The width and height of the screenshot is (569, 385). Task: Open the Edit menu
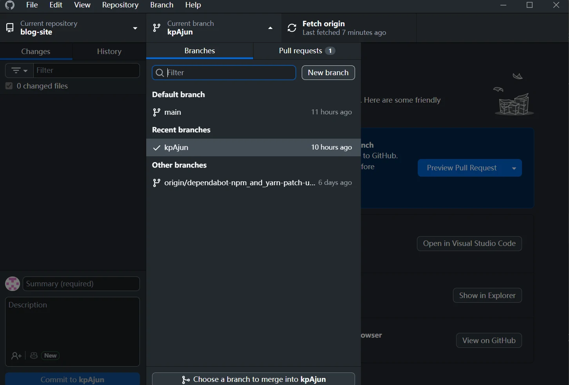pos(56,5)
